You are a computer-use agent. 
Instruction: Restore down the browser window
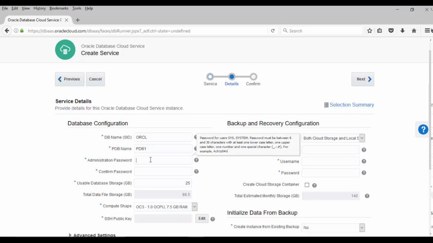tap(412, 10)
